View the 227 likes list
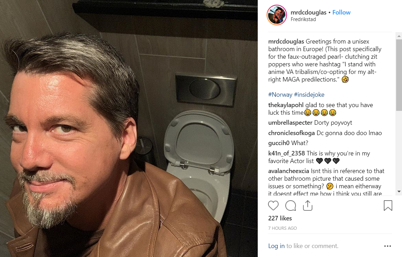This screenshot has height=257, width=402. (x=280, y=218)
